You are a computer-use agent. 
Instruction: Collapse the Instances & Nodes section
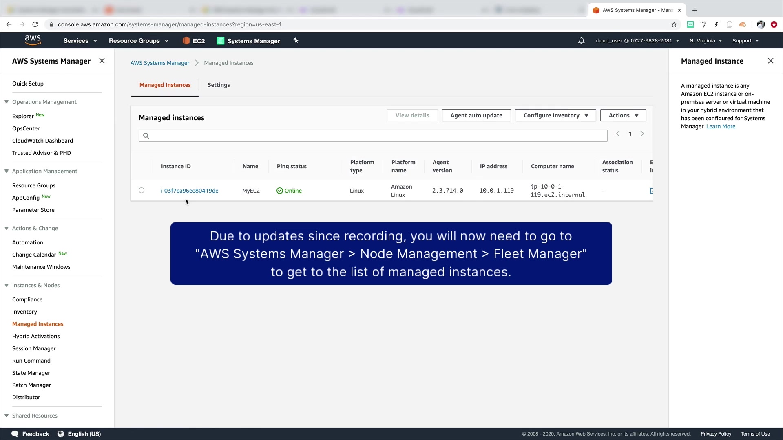[7, 285]
